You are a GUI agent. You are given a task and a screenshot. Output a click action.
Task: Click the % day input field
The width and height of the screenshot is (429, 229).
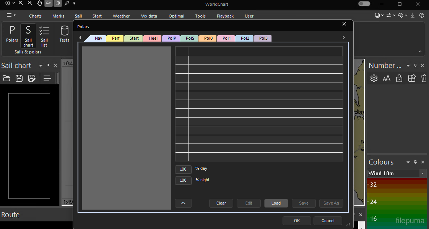183,169
